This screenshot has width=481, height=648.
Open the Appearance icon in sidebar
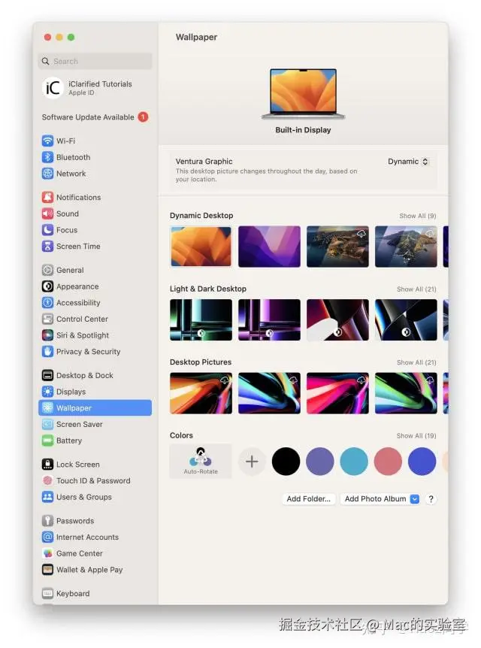[x=47, y=286]
